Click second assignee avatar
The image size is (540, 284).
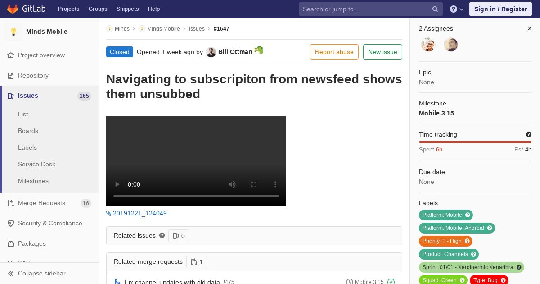point(451,45)
